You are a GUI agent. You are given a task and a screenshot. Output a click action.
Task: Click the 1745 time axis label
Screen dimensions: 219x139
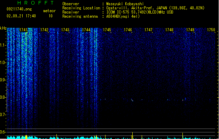107,30
